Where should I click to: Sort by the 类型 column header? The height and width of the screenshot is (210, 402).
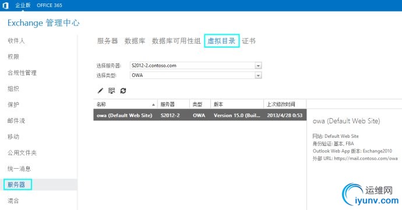coord(200,104)
